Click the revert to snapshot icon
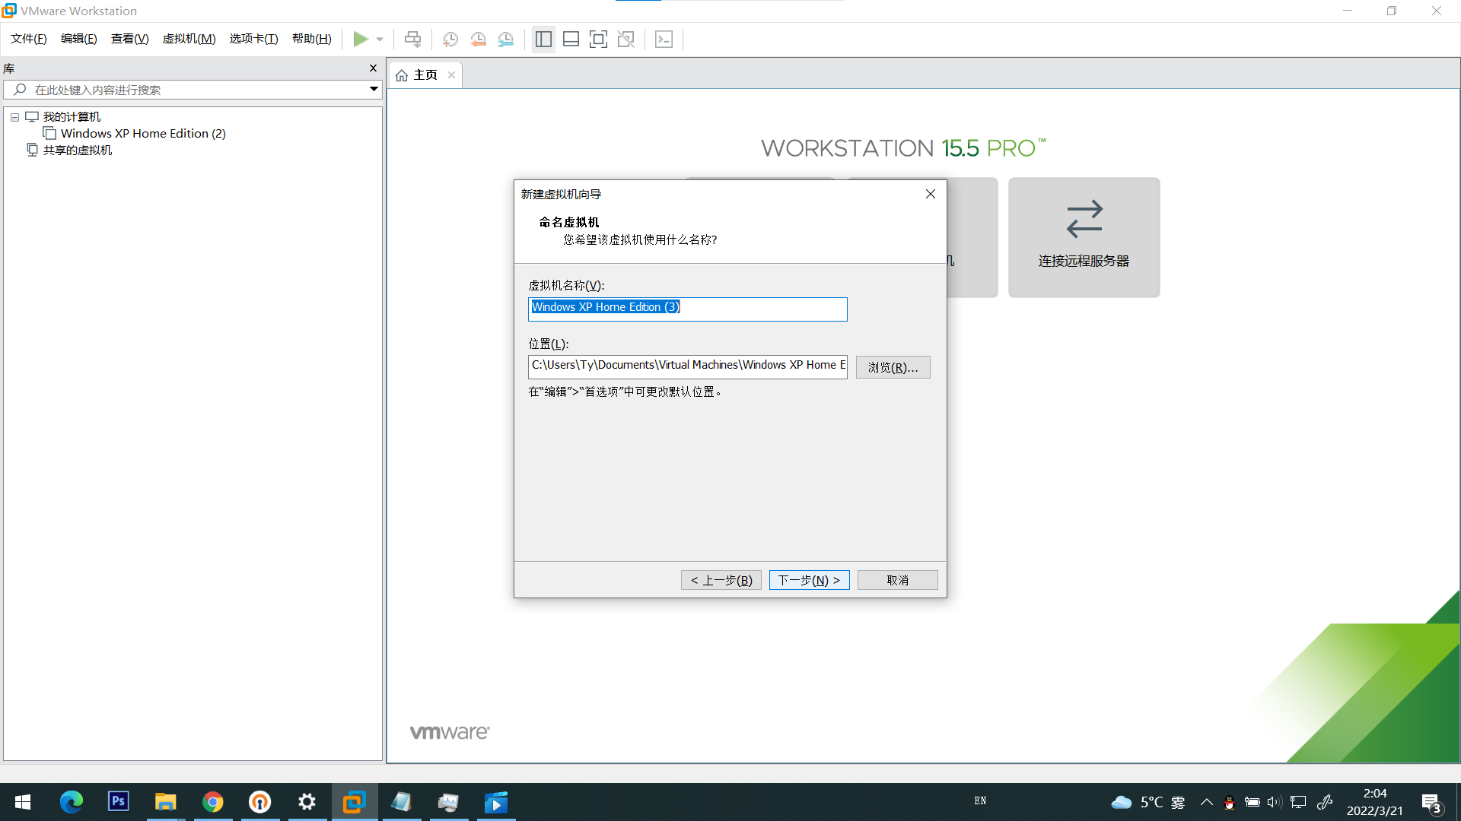Screen dimensions: 1461x821 pos(478,39)
